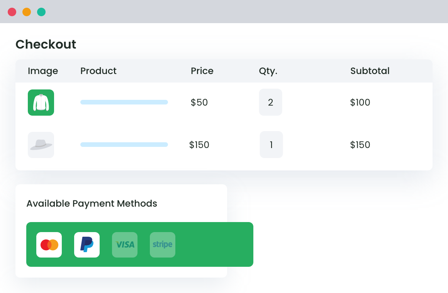The width and height of the screenshot is (448, 293).
Task: Select the jacket quantity field showing 2
Action: [x=270, y=102]
